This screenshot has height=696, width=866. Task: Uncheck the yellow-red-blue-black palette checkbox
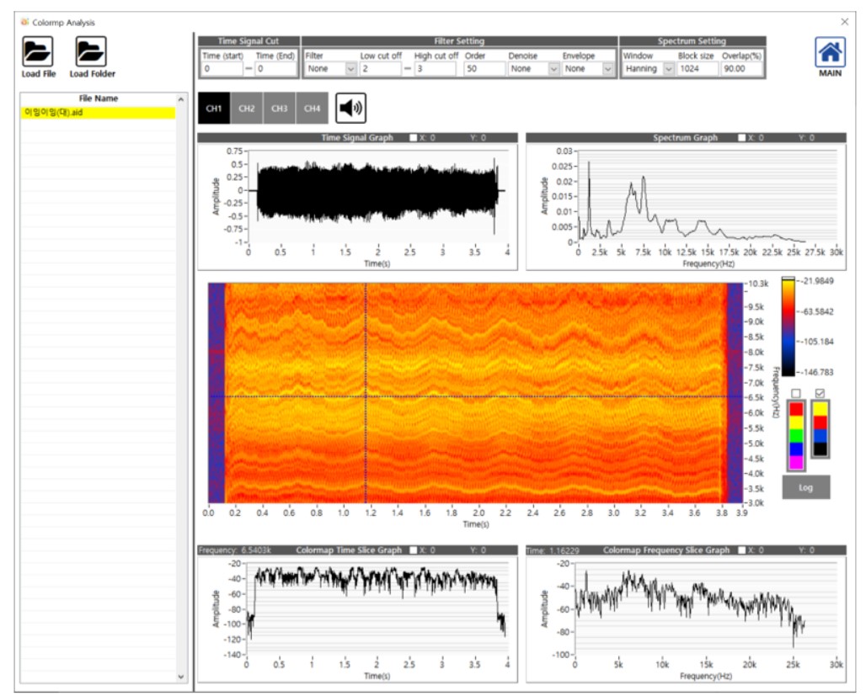[821, 394]
